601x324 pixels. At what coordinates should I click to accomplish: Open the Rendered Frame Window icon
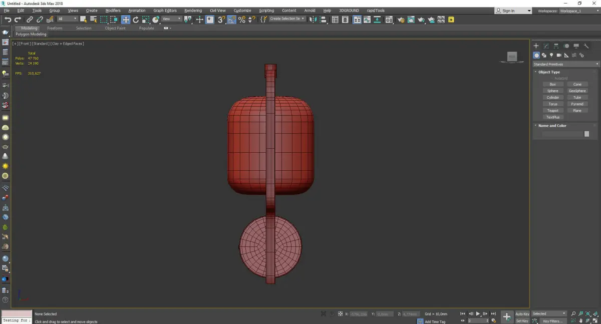point(411,20)
